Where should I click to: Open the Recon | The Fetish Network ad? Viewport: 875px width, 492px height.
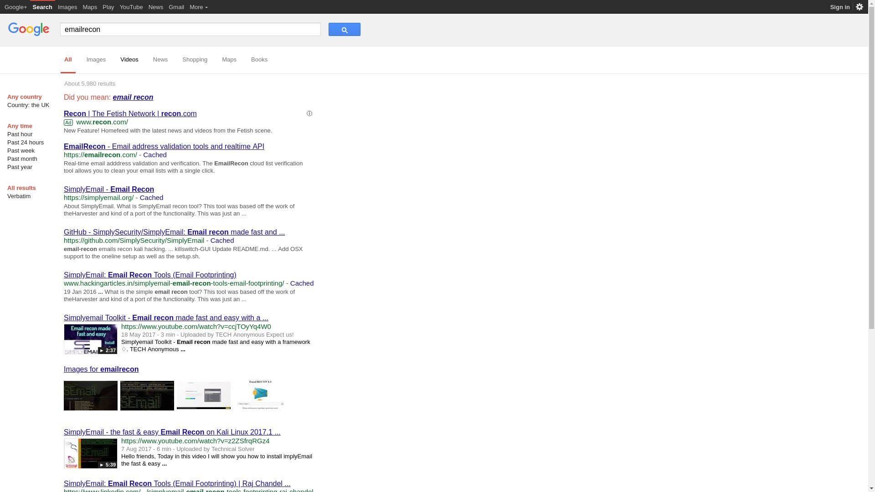[130, 113]
